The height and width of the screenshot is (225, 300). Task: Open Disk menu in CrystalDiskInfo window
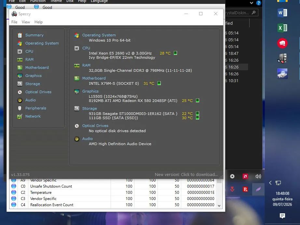(x=70, y=1)
